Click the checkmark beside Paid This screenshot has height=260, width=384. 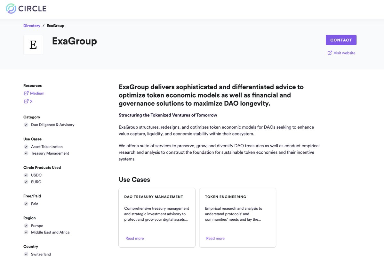coord(26,204)
